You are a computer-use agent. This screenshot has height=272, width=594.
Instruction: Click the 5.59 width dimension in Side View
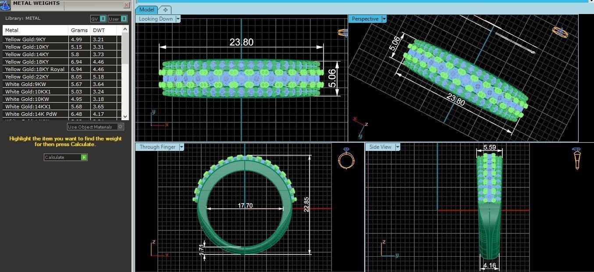click(489, 147)
